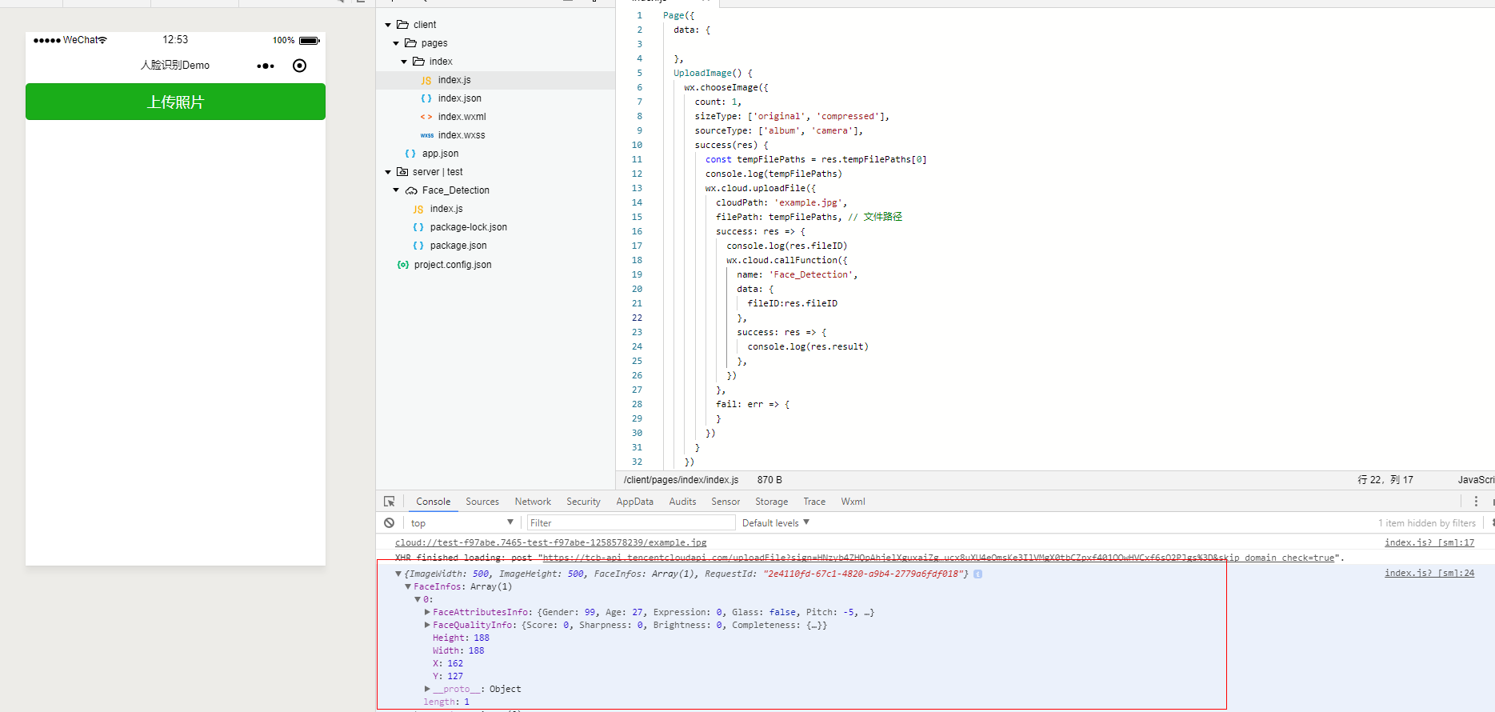Viewport: 1495px width, 712px height.
Task: Open package-lock.json under Face_Detection
Action: (468, 227)
